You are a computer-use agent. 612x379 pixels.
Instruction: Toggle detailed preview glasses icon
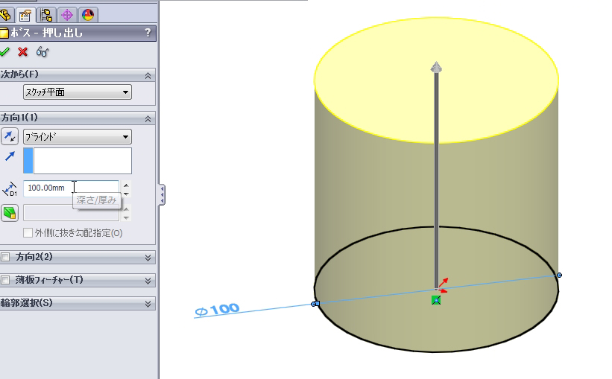click(x=42, y=52)
